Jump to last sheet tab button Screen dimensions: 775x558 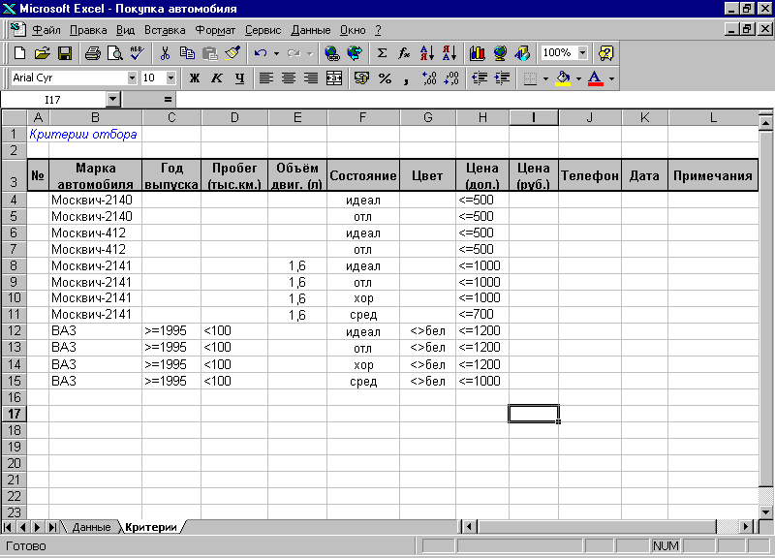coord(52,527)
